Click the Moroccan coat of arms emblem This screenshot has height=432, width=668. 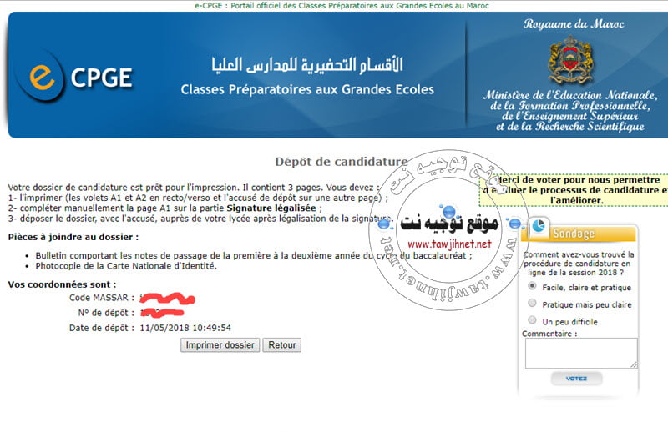(x=570, y=60)
